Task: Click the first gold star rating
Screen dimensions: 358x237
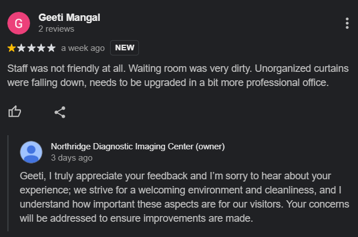Action: (12, 48)
